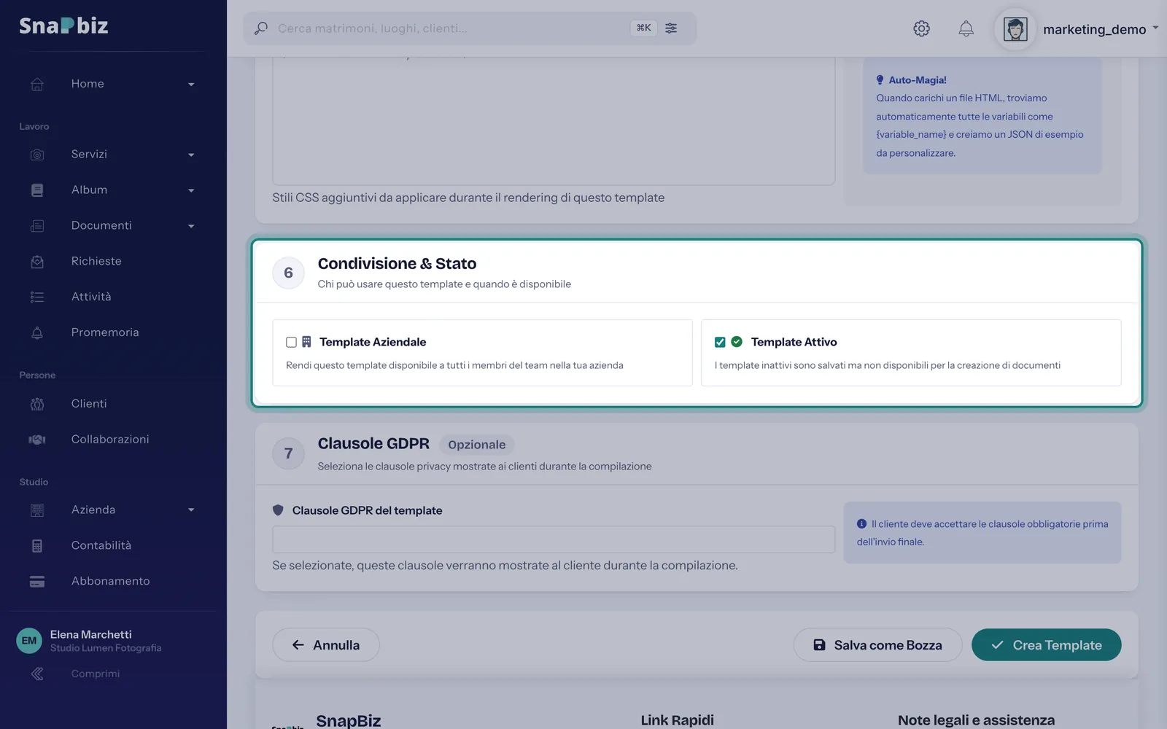Image resolution: width=1167 pixels, height=729 pixels.
Task: Click Salva come Bozza button
Action: [877, 645]
